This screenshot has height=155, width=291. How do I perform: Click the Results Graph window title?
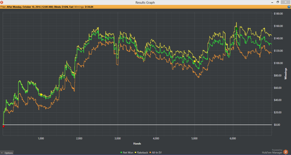coord(145,2)
